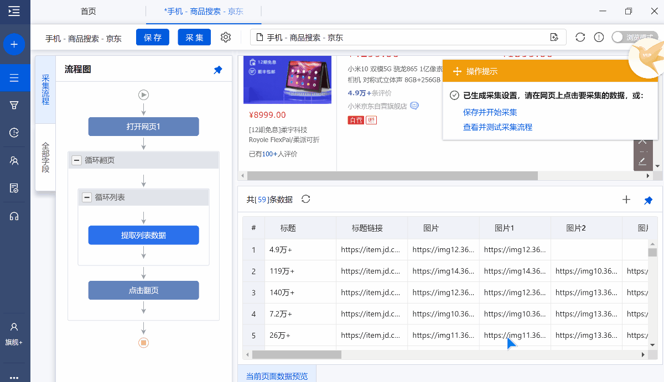The width and height of the screenshot is (664, 382).
Task: Click the pencil edit icon in browser toolbar
Action: (642, 161)
